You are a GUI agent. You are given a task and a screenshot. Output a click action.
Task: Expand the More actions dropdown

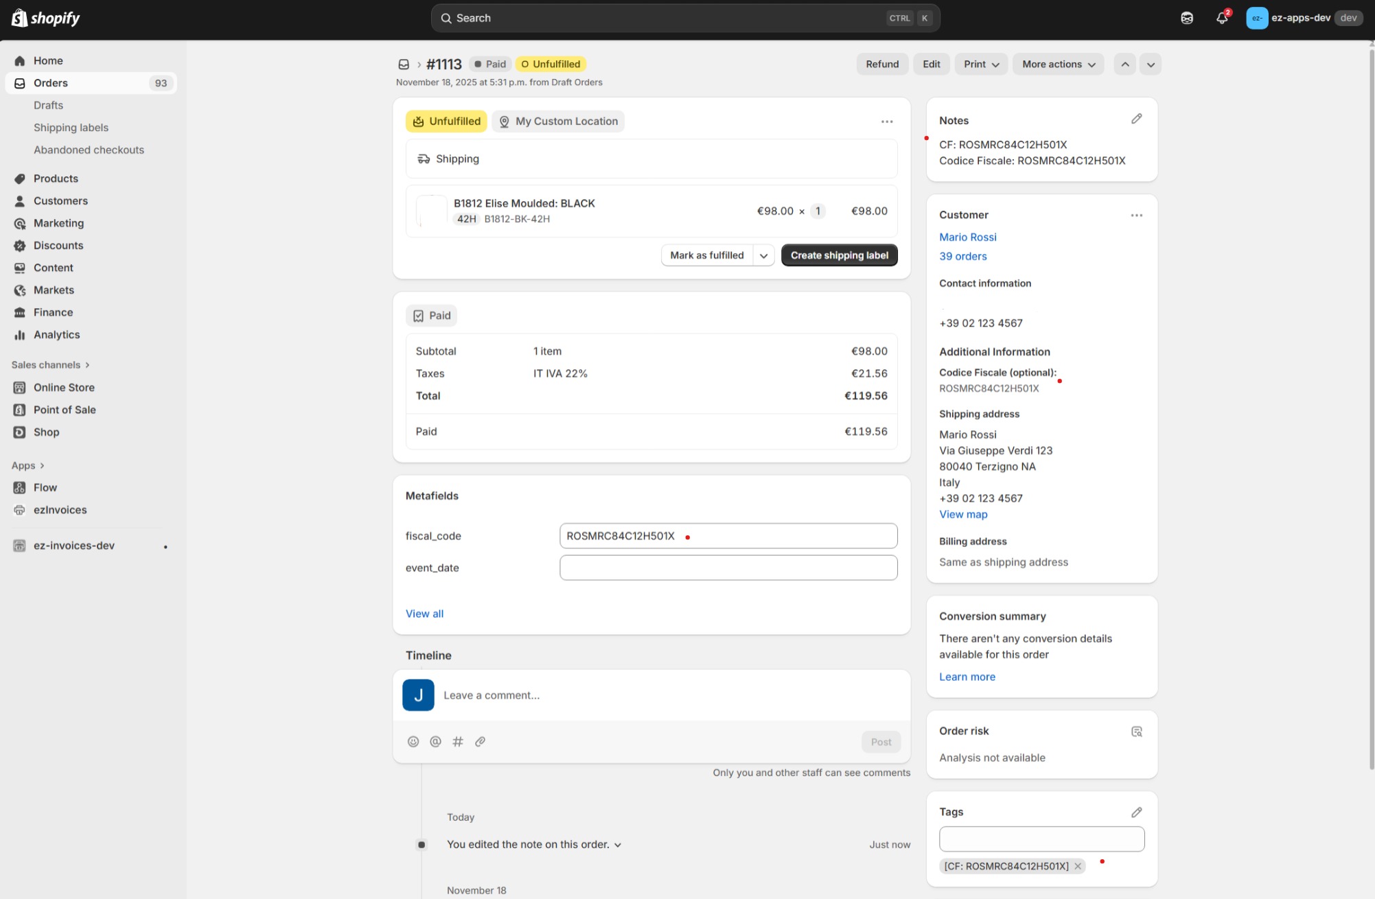1057,64
